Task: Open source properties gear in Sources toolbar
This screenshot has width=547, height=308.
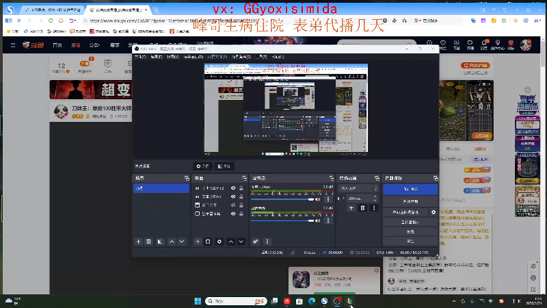Action: [x=219, y=242]
